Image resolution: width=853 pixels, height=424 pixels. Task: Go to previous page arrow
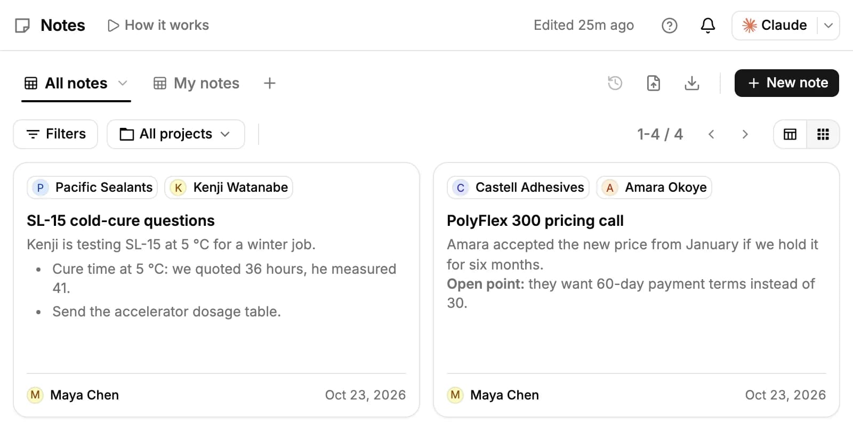click(x=711, y=134)
